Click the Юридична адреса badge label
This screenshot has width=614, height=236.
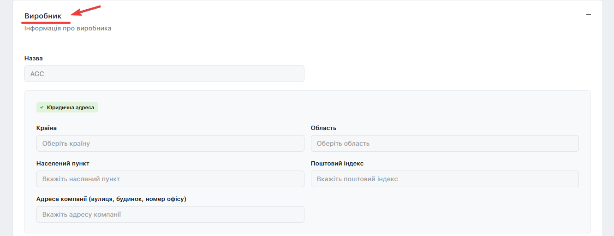point(70,107)
